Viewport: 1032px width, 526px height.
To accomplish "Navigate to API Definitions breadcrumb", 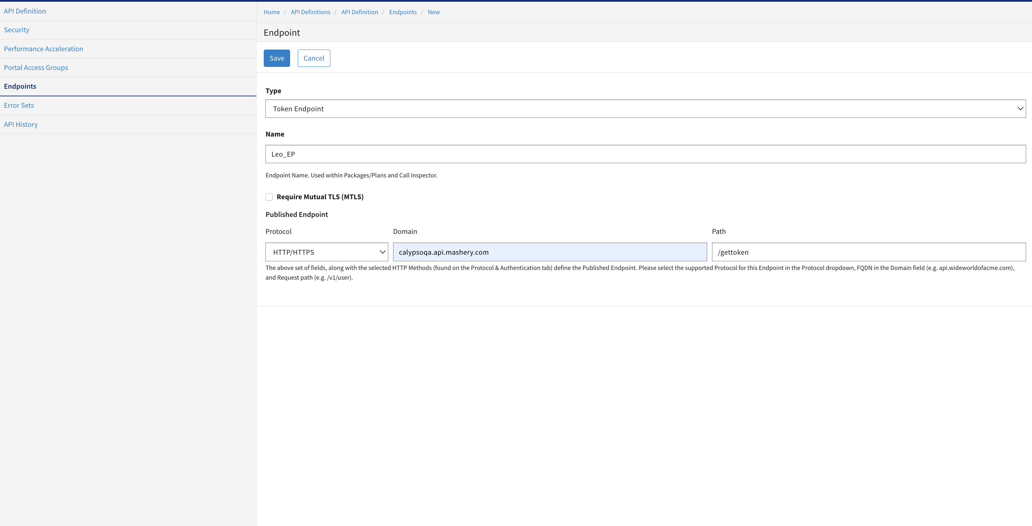I will point(311,12).
